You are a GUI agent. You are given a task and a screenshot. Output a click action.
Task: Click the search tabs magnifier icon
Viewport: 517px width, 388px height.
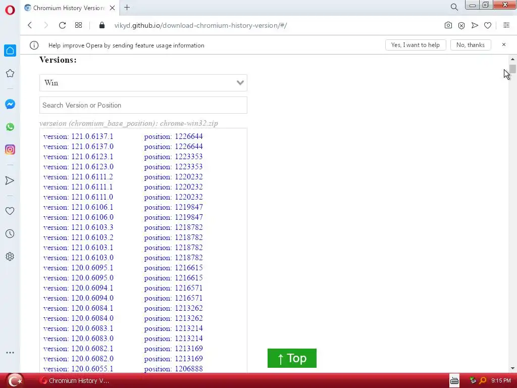(454, 7)
